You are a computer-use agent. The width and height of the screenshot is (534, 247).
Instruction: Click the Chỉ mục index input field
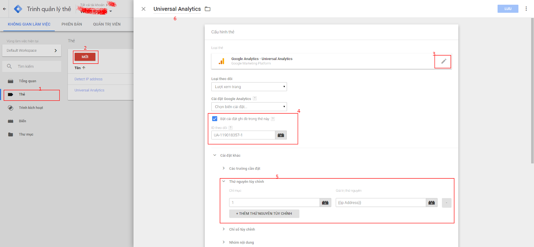click(274, 203)
